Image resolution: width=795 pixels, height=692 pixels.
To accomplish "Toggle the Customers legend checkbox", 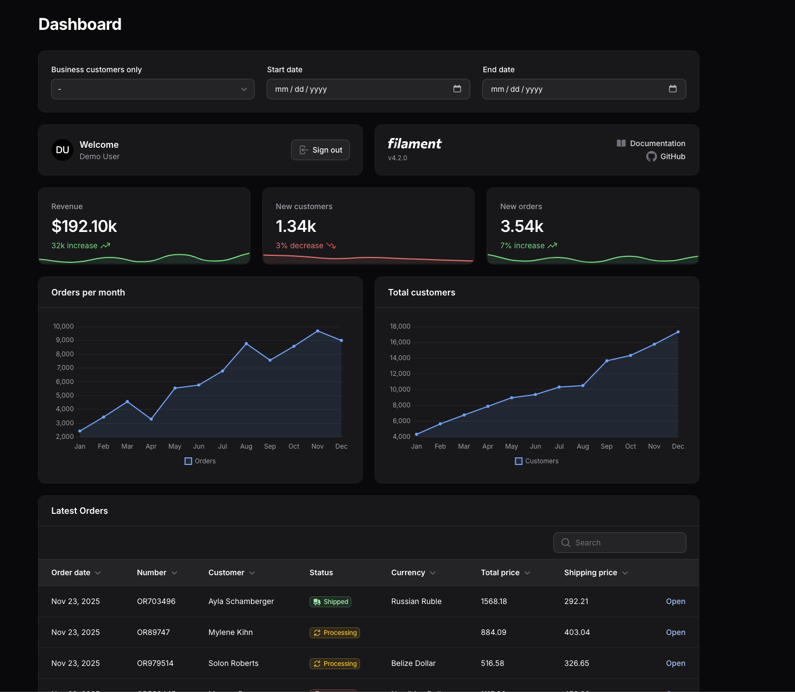I will click(x=518, y=461).
